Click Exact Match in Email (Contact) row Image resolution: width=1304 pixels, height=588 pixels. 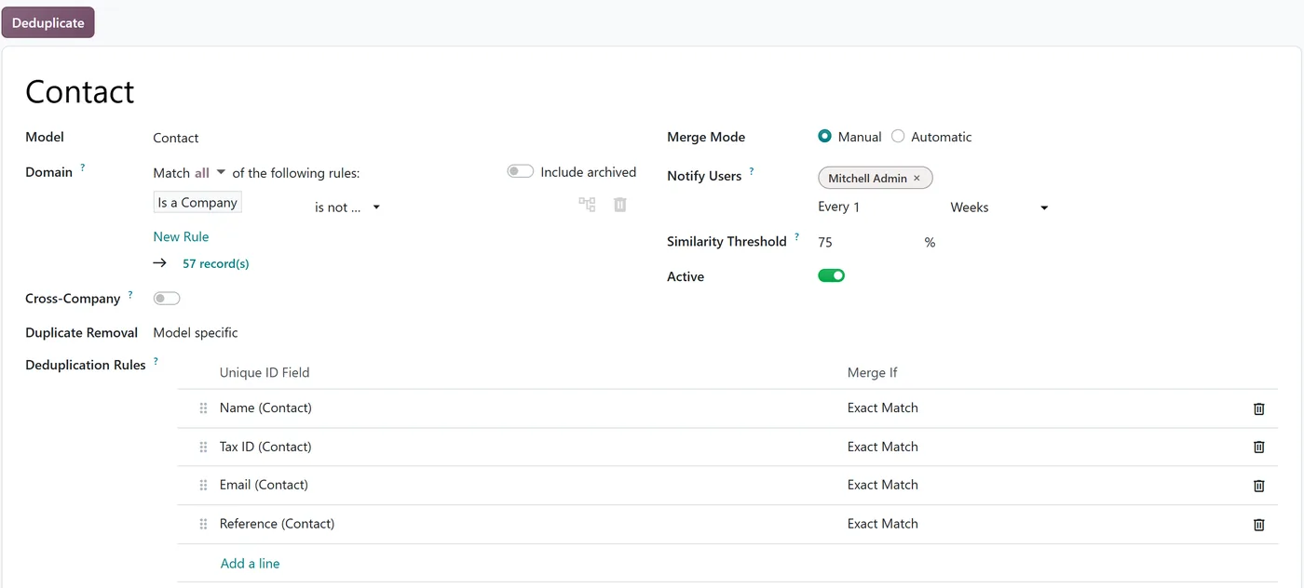click(883, 485)
